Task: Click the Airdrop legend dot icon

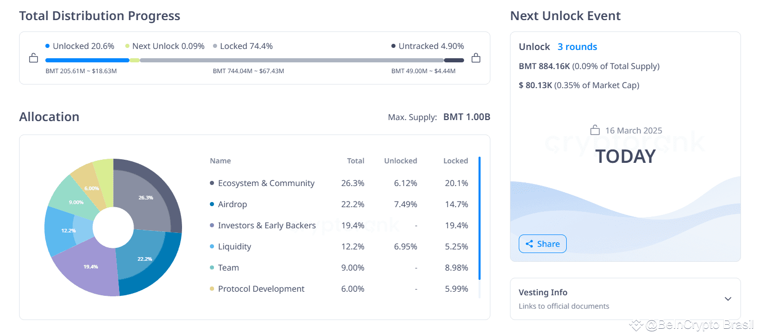Action: (x=211, y=204)
